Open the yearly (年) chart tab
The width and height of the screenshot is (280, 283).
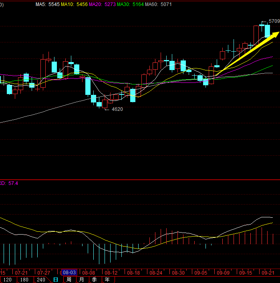(x=107, y=280)
